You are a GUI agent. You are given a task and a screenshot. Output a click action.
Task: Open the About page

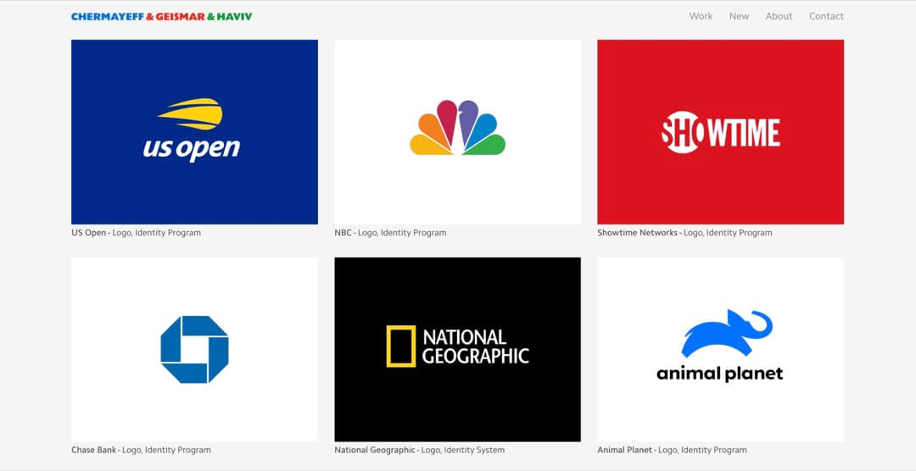click(779, 16)
